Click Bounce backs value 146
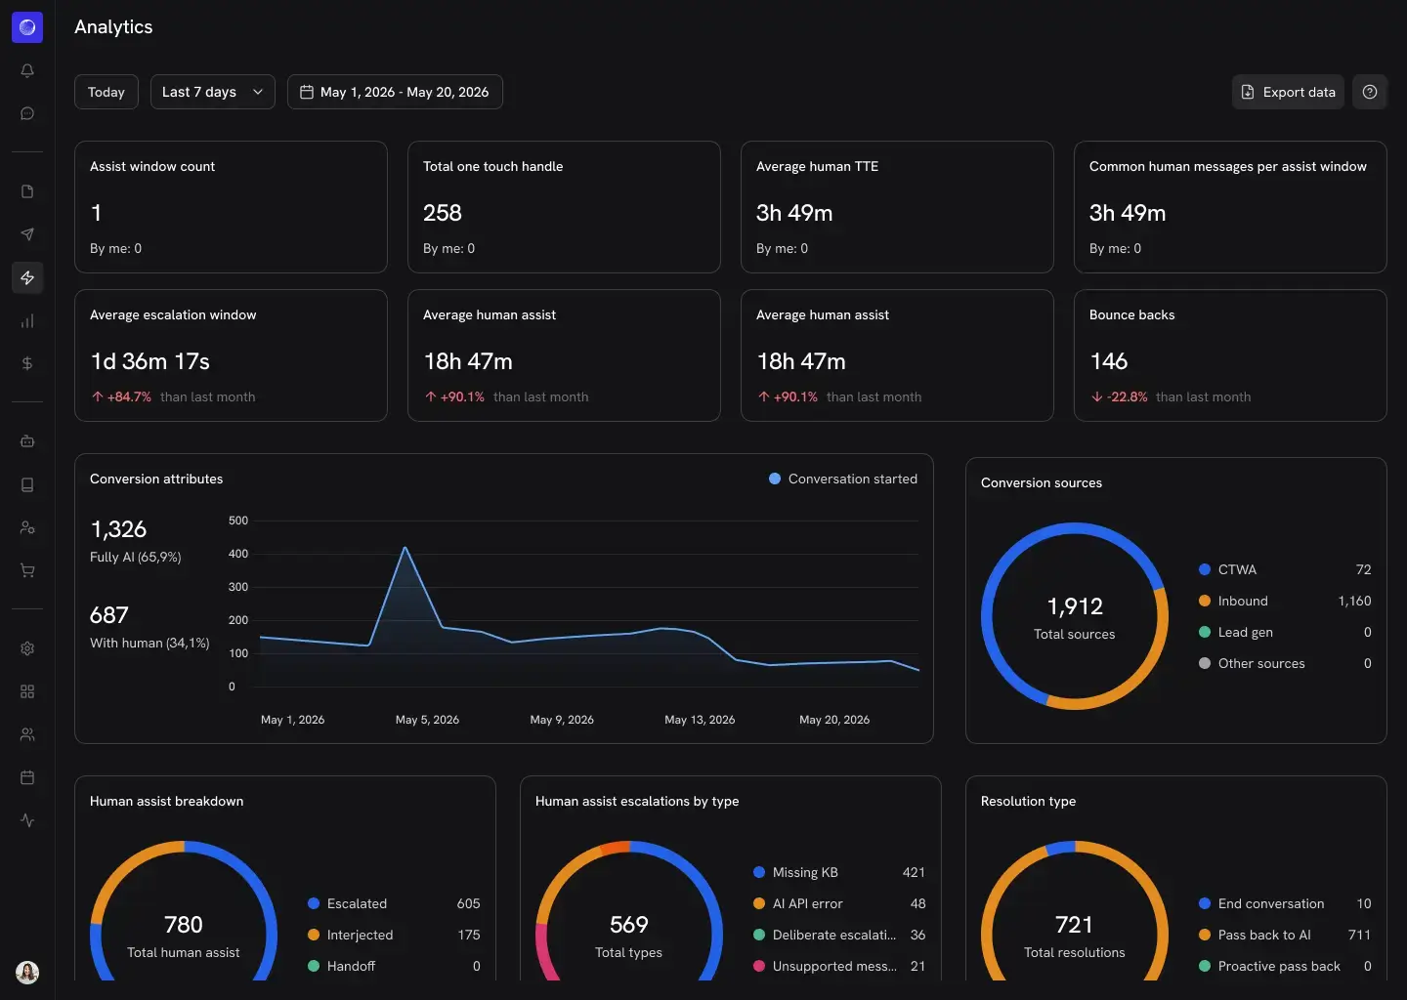The image size is (1407, 1000). tap(1109, 361)
